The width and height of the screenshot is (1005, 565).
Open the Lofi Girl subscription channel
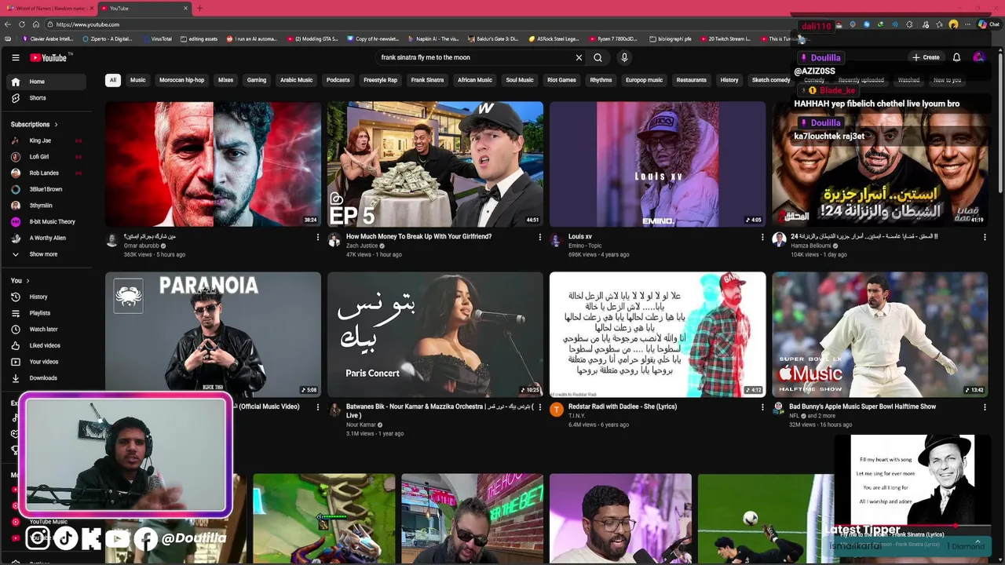point(47,157)
